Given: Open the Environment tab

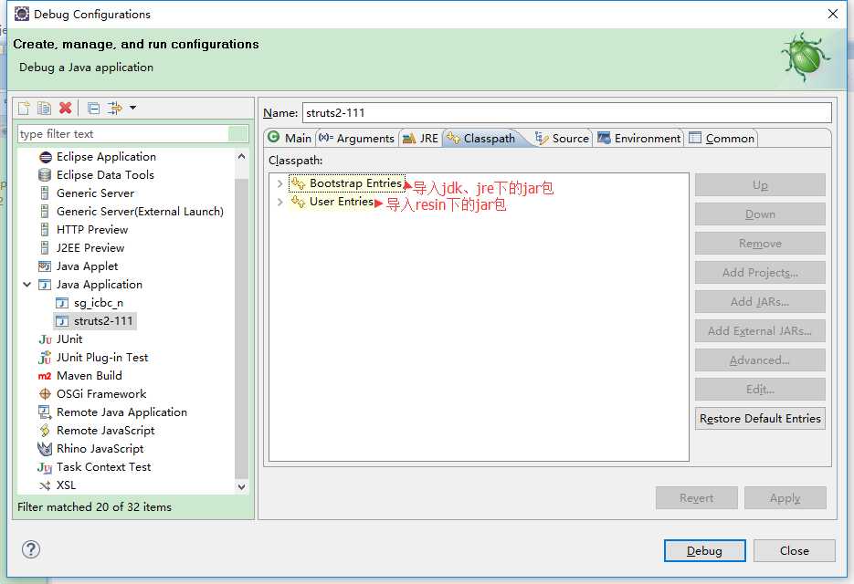Looking at the screenshot, I should pyautogui.click(x=639, y=139).
